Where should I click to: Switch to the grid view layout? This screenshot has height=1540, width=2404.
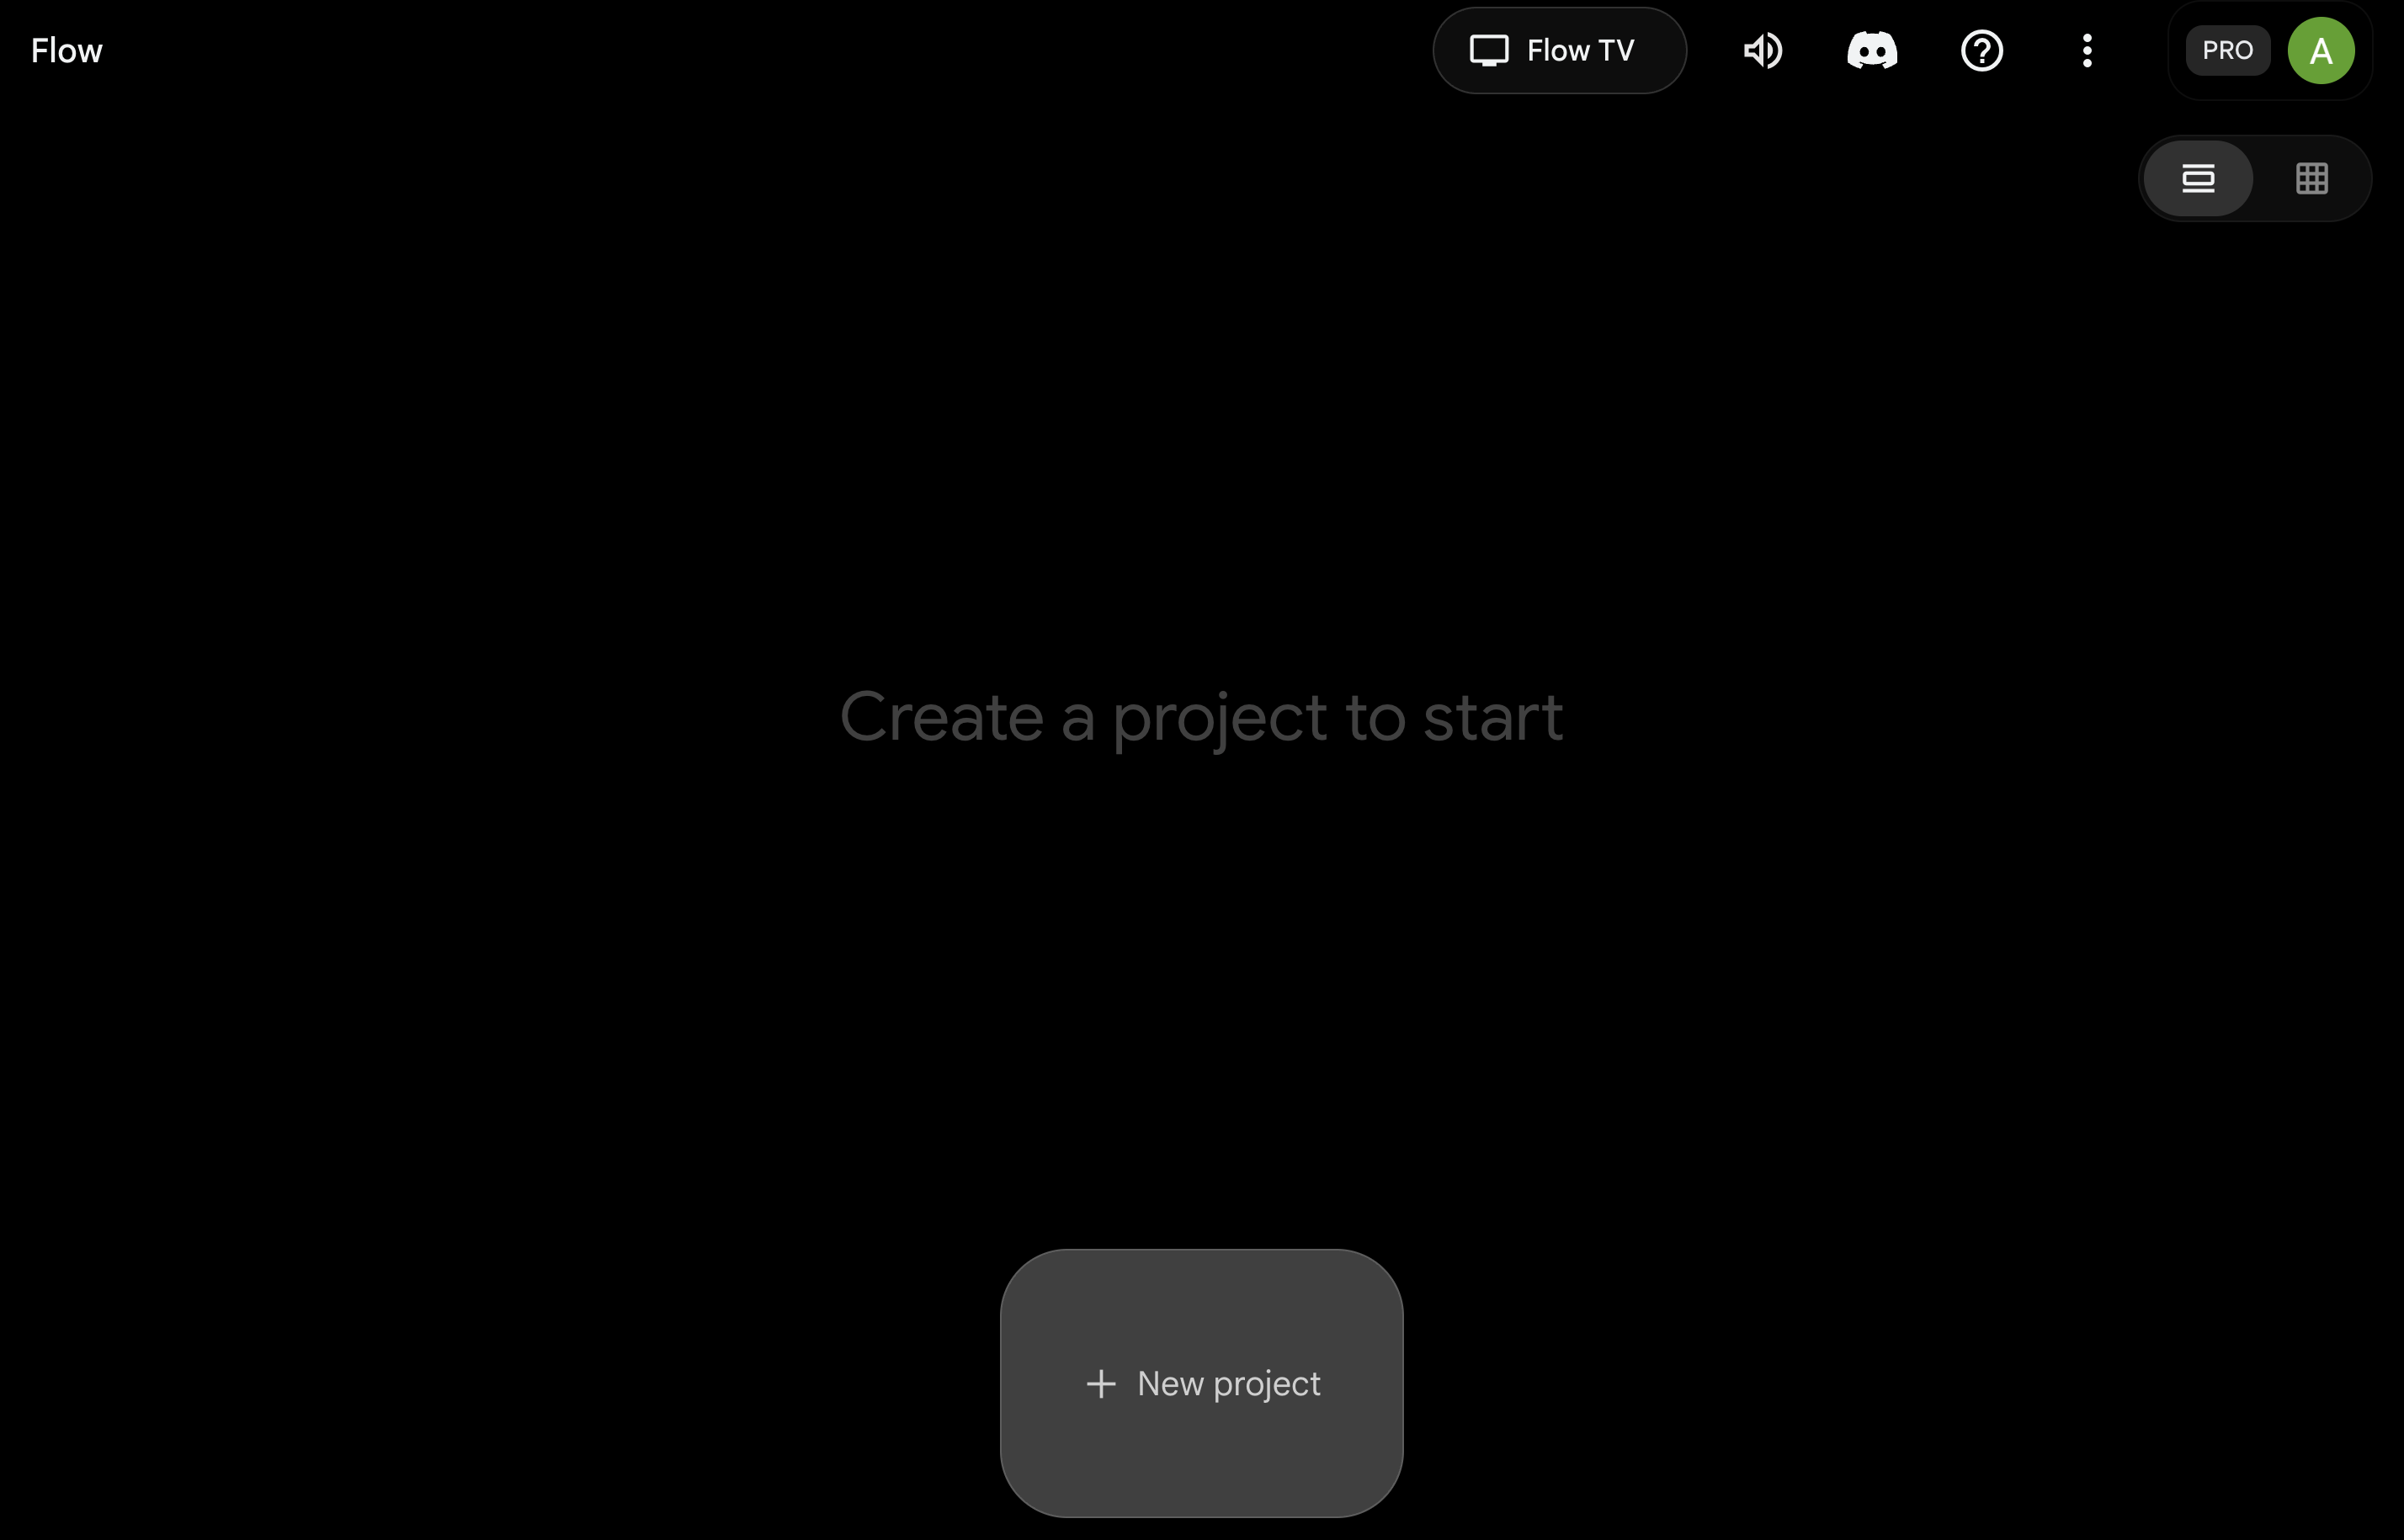click(2312, 178)
